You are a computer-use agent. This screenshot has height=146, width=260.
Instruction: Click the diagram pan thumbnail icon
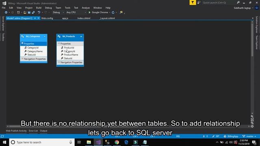coord(252,126)
